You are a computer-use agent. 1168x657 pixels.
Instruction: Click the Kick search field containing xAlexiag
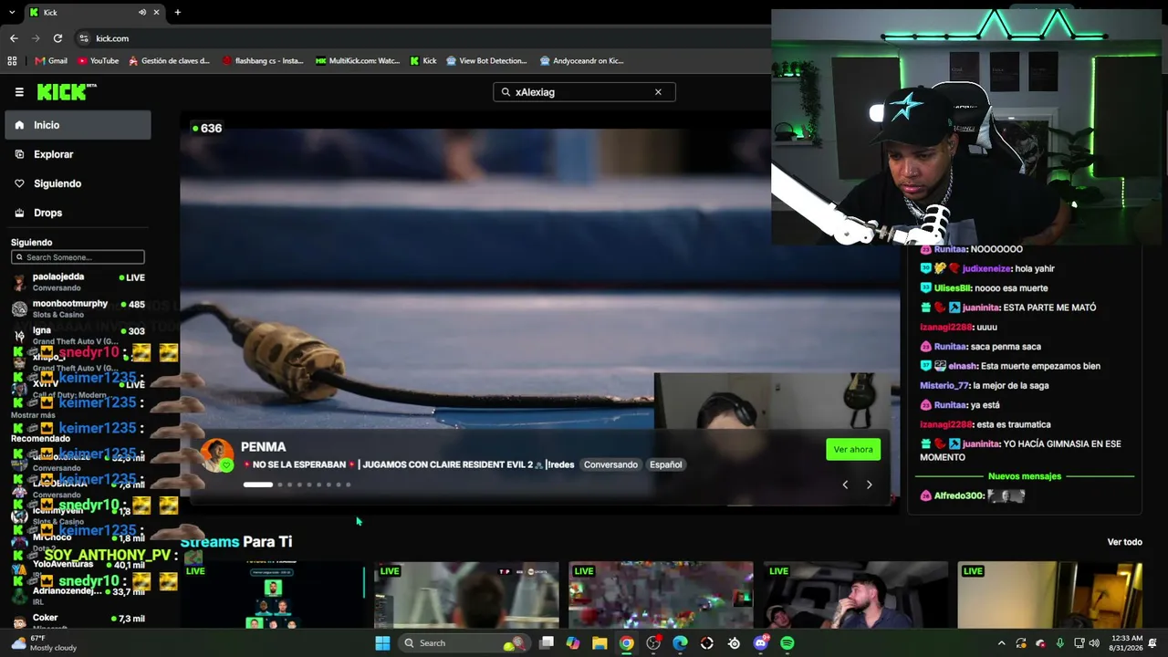[584, 92]
